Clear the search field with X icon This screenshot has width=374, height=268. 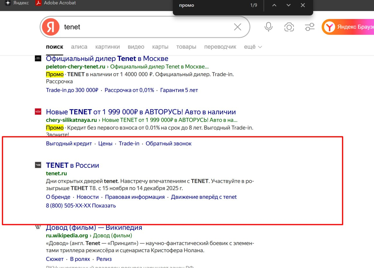[238, 27]
